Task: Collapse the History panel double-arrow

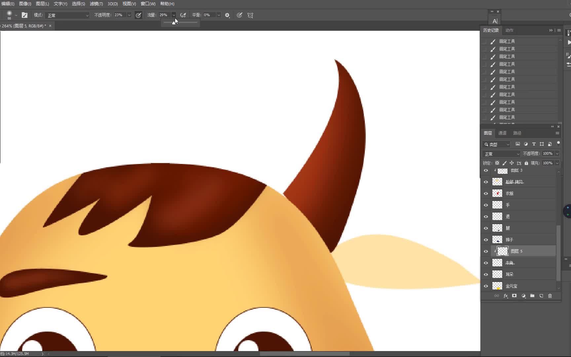Action: point(551,30)
